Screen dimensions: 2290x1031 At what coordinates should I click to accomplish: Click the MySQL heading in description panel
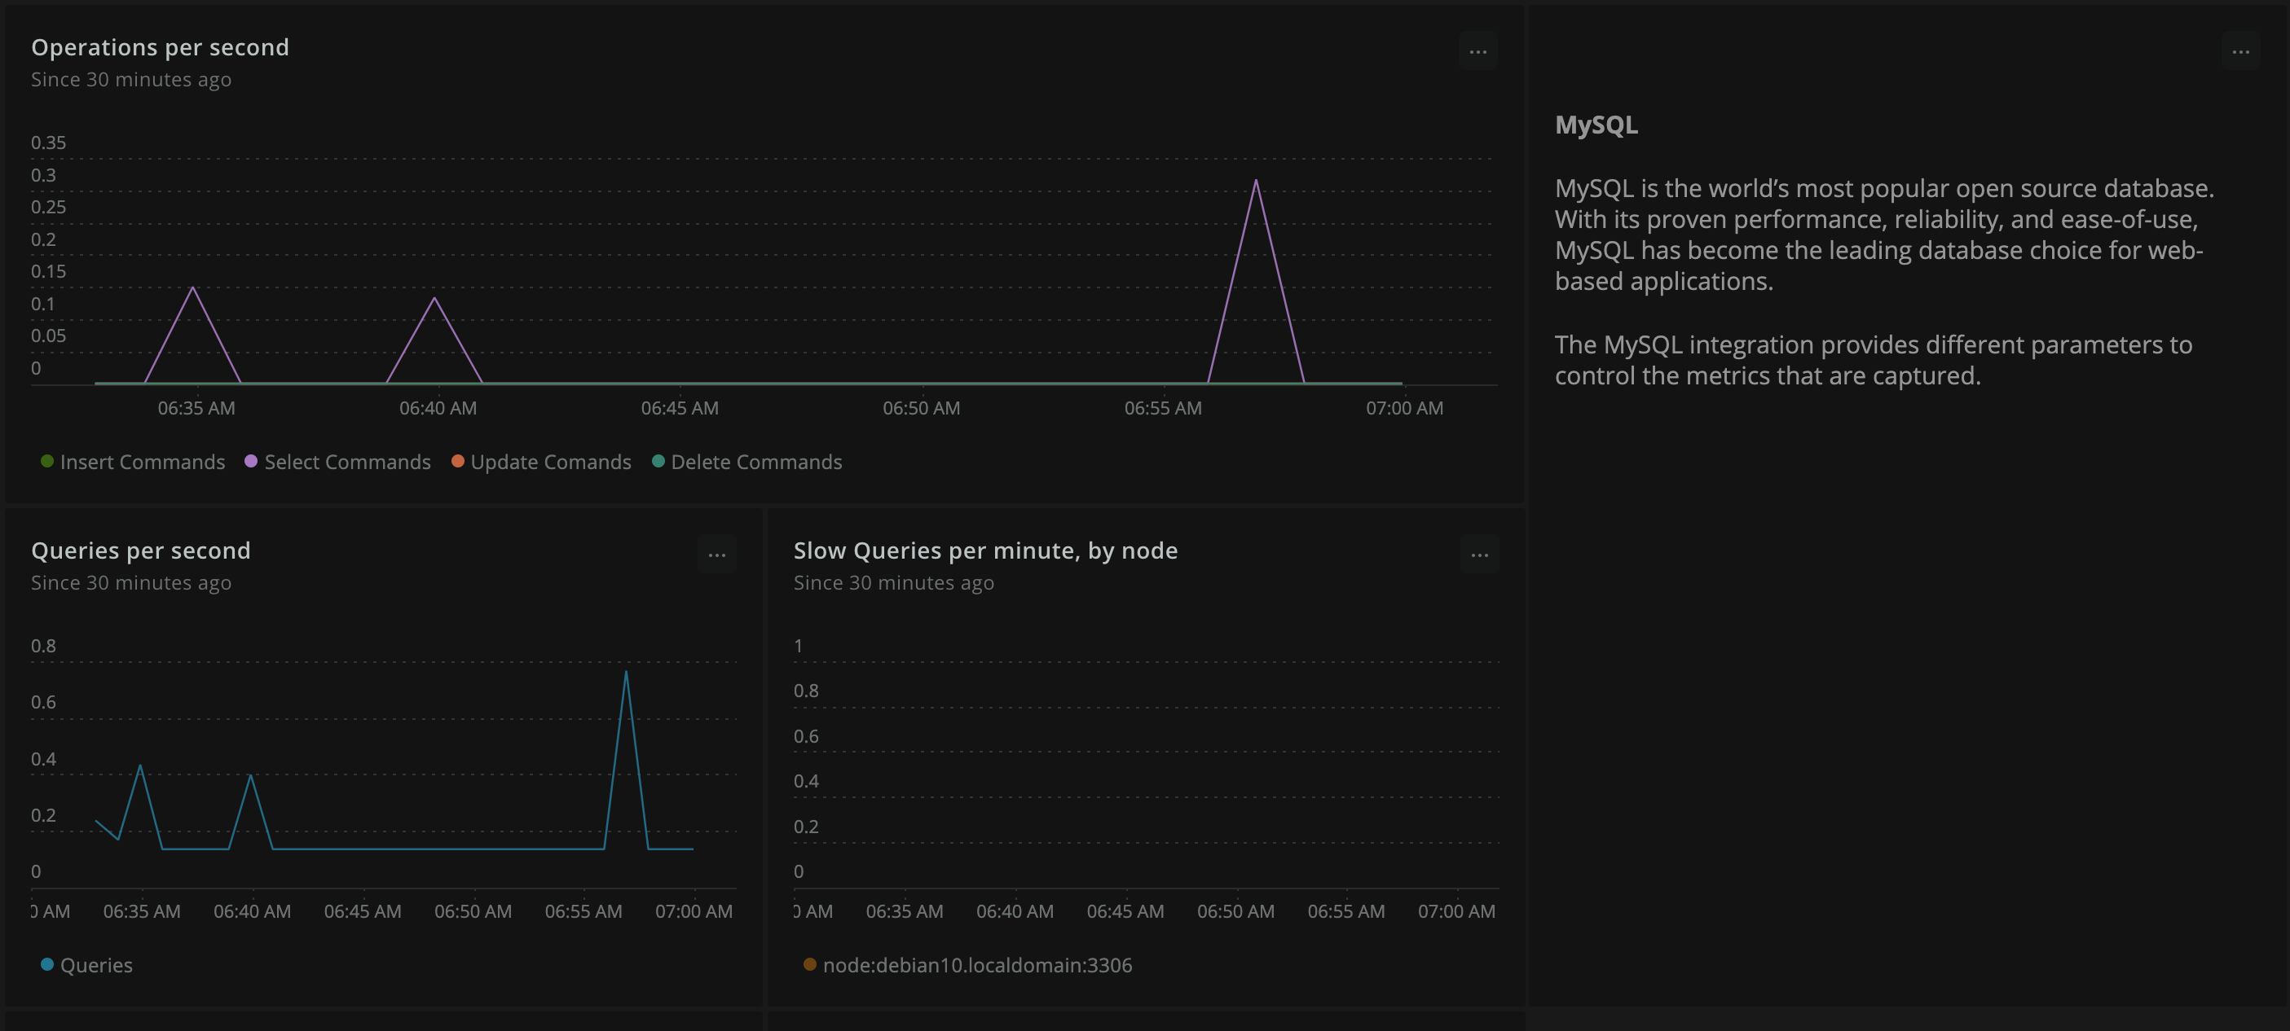tap(1596, 125)
